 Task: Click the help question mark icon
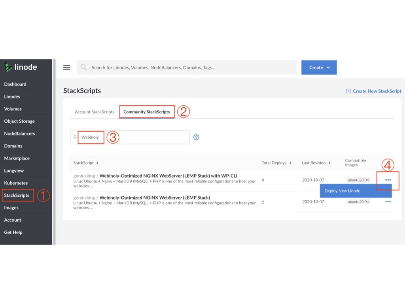coord(196,137)
